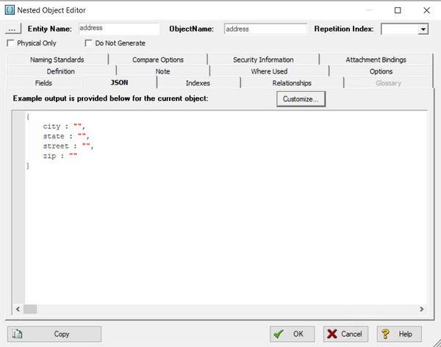Switch to the Note tab

coord(163,71)
